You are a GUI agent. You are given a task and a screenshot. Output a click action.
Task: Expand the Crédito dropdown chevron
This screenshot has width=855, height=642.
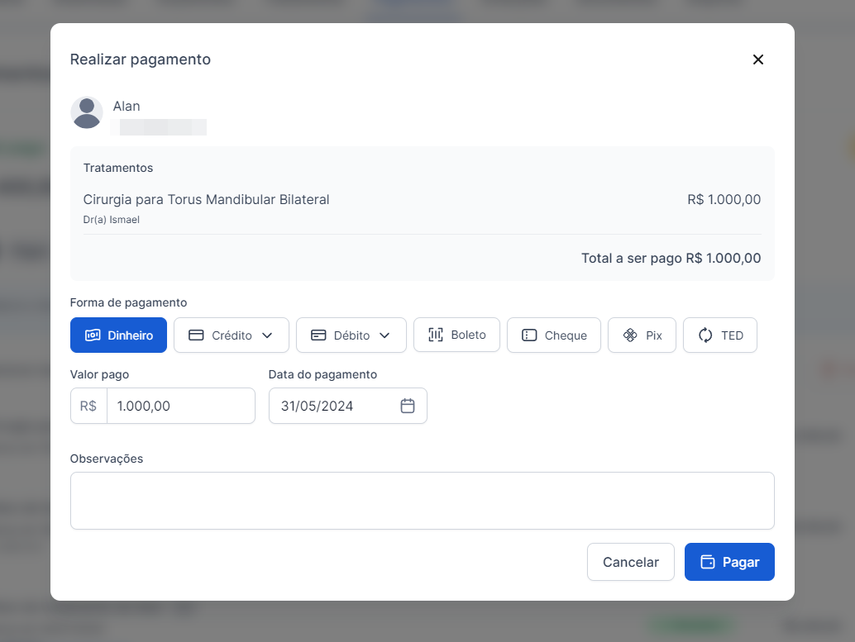267,335
